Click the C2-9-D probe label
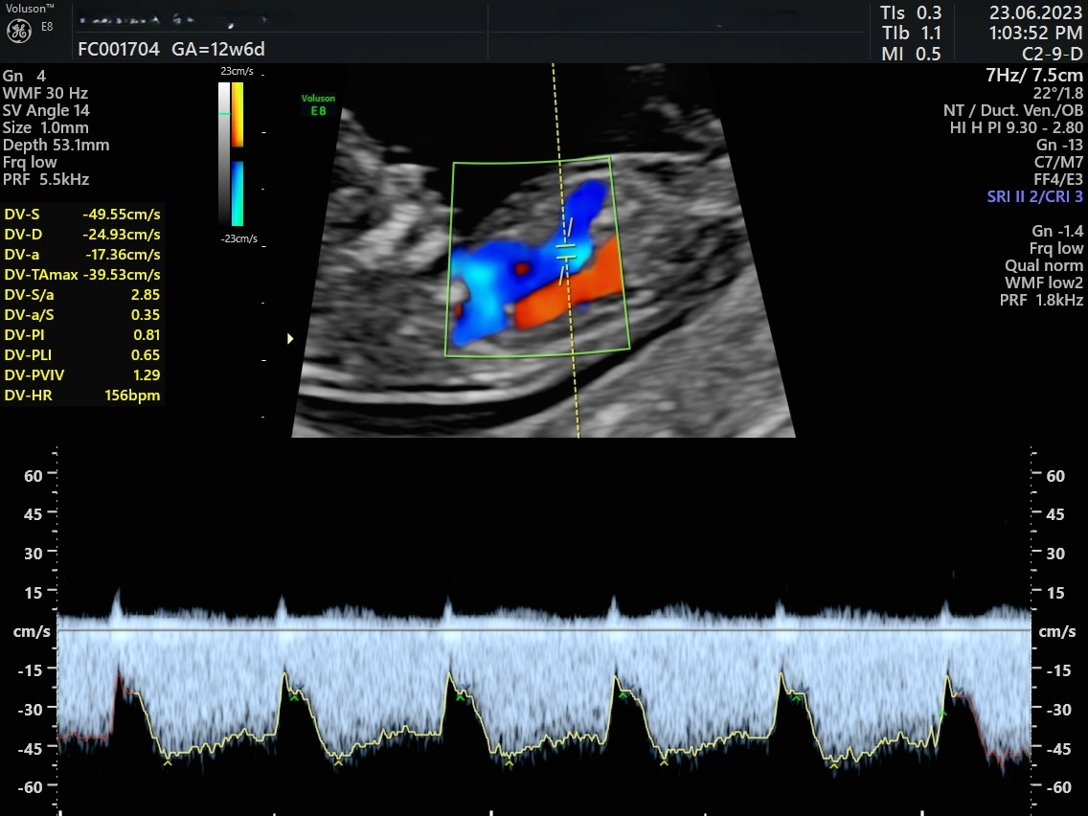1088x816 pixels. pyautogui.click(x=1052, y=55)
